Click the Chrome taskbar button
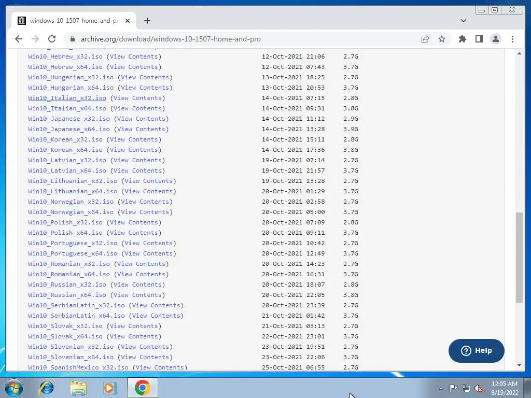The image size is (531, 398). pos(142,388)
